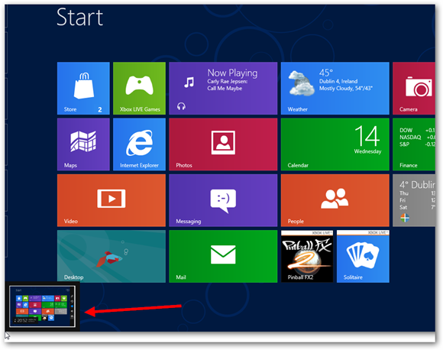
Task: Click the Start screen thumbnail preview
Action: [42, 306]
